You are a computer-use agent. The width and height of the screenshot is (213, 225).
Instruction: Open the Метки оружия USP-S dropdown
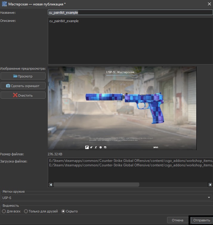(x=107, y=197)
